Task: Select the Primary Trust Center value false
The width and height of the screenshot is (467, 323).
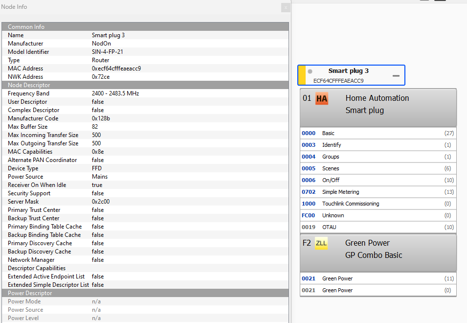Action: click(x=98, y=210)
